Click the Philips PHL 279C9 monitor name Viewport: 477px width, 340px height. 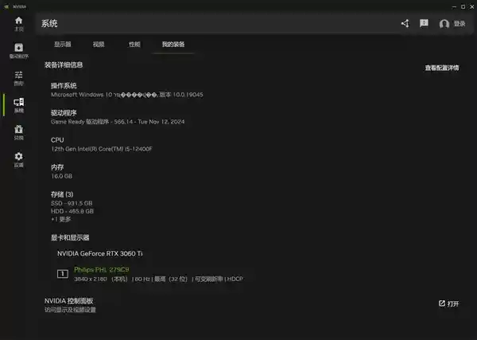coord(102,270)
